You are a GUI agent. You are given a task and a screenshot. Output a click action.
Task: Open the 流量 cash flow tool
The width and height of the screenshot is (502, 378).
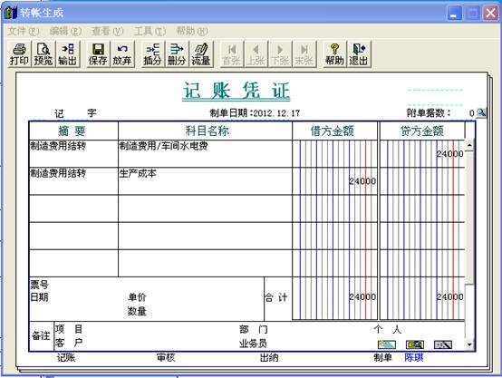(x=201, y=54)
